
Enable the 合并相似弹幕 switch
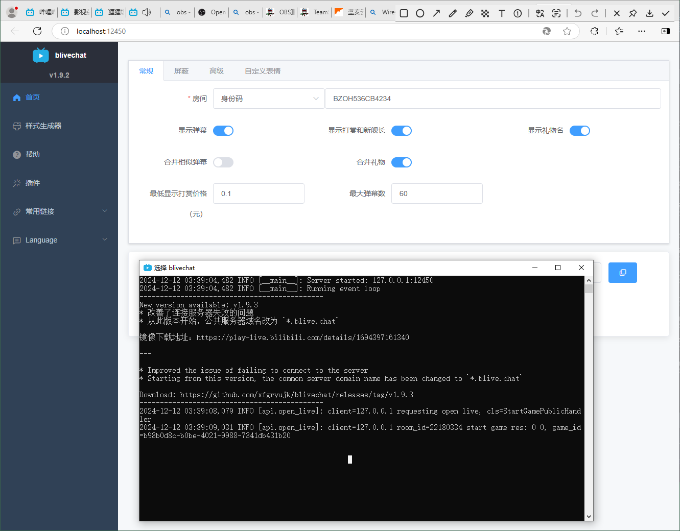(x=223, y=162)
